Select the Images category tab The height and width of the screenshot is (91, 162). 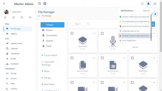52,25
